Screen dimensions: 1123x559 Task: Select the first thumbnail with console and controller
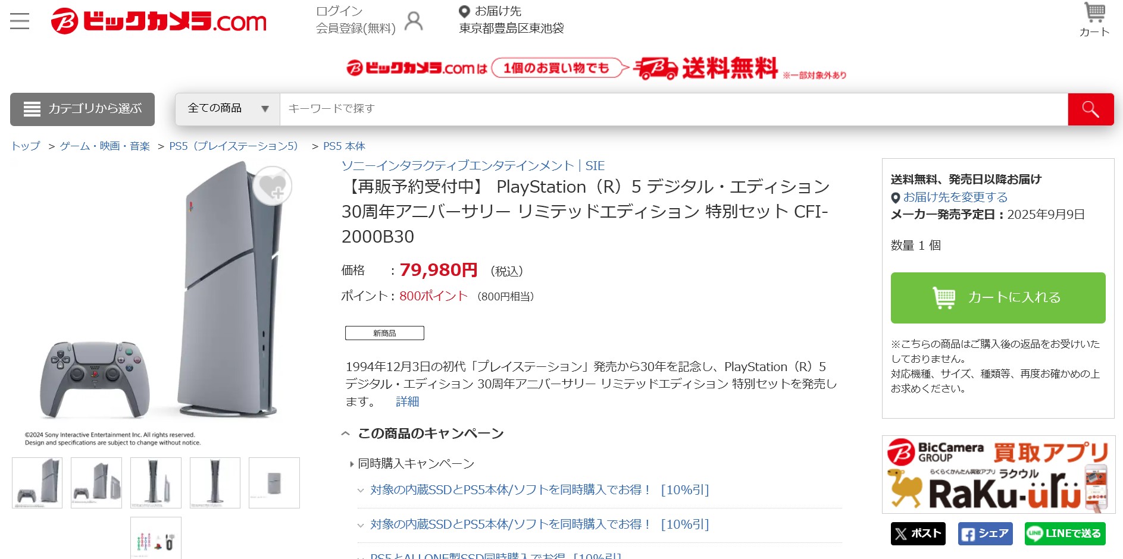click(37, 483)
